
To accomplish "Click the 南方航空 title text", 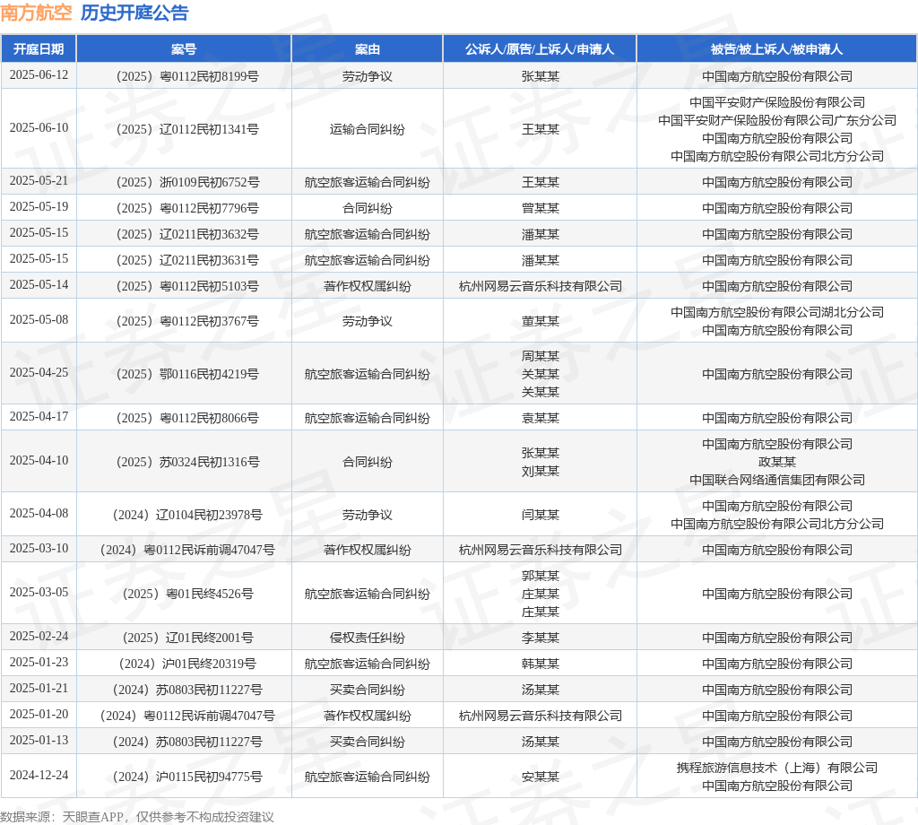I will click(x=36, y=13).
